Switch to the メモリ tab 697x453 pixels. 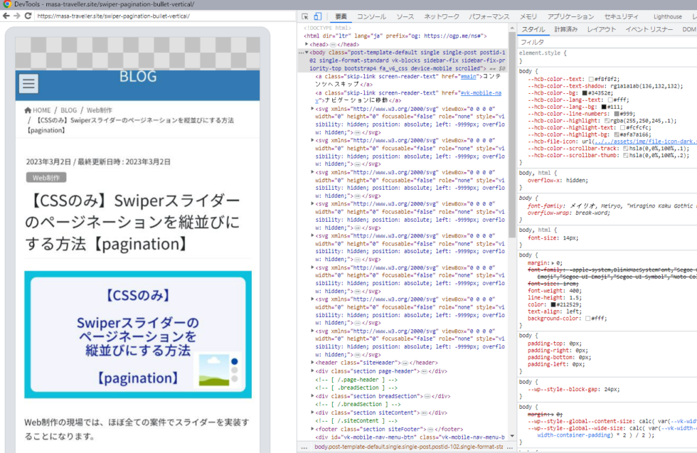(528, 16)
